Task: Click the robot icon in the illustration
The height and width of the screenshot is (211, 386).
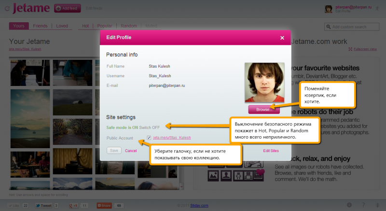Action: pyautogui.click(x=238, y=176)
